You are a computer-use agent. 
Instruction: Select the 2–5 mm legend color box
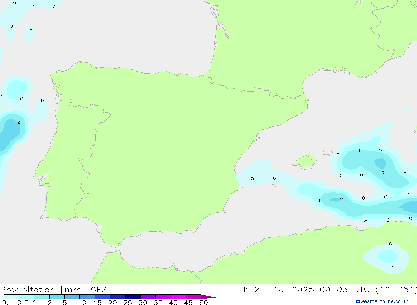pyautogui.click(x=57, y=297)
